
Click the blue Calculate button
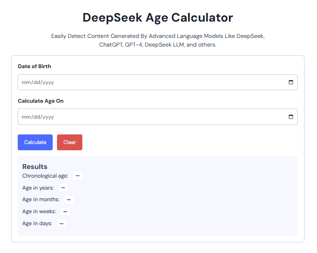35,142
